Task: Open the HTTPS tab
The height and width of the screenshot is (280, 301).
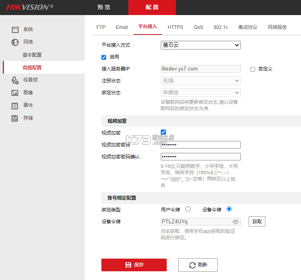Action: (x=175, y=27)
